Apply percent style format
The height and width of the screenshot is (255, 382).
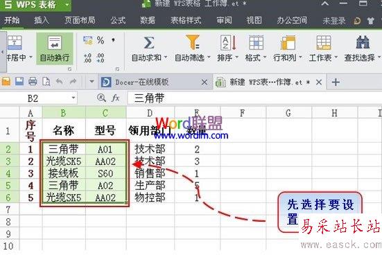tap(101, 40)
